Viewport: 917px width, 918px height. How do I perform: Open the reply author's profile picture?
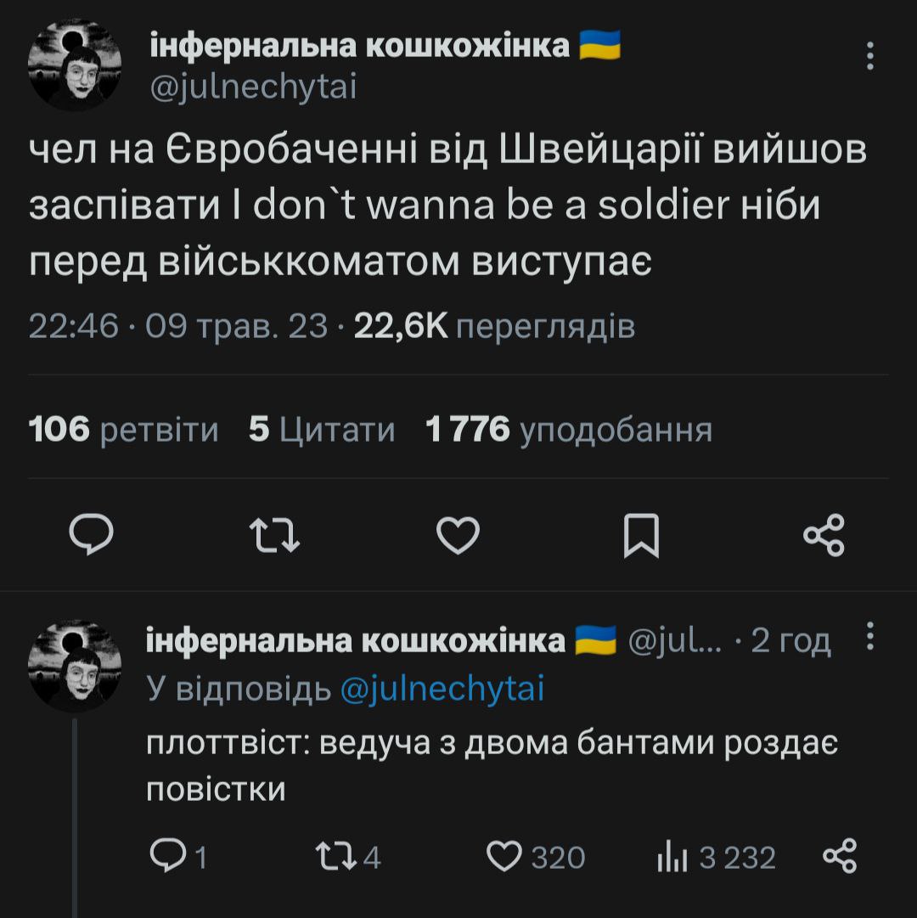click(x=75, y=666)
